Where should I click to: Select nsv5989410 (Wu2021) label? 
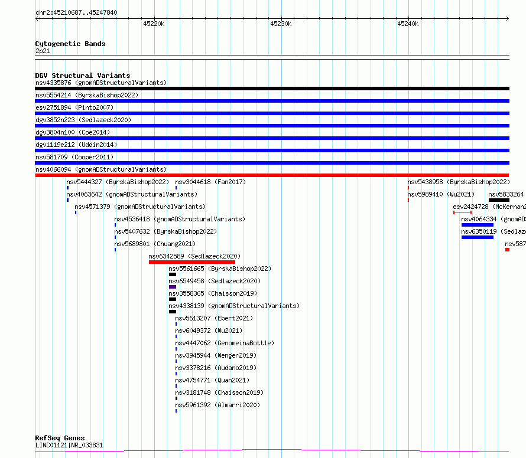(x=441, y=194)
